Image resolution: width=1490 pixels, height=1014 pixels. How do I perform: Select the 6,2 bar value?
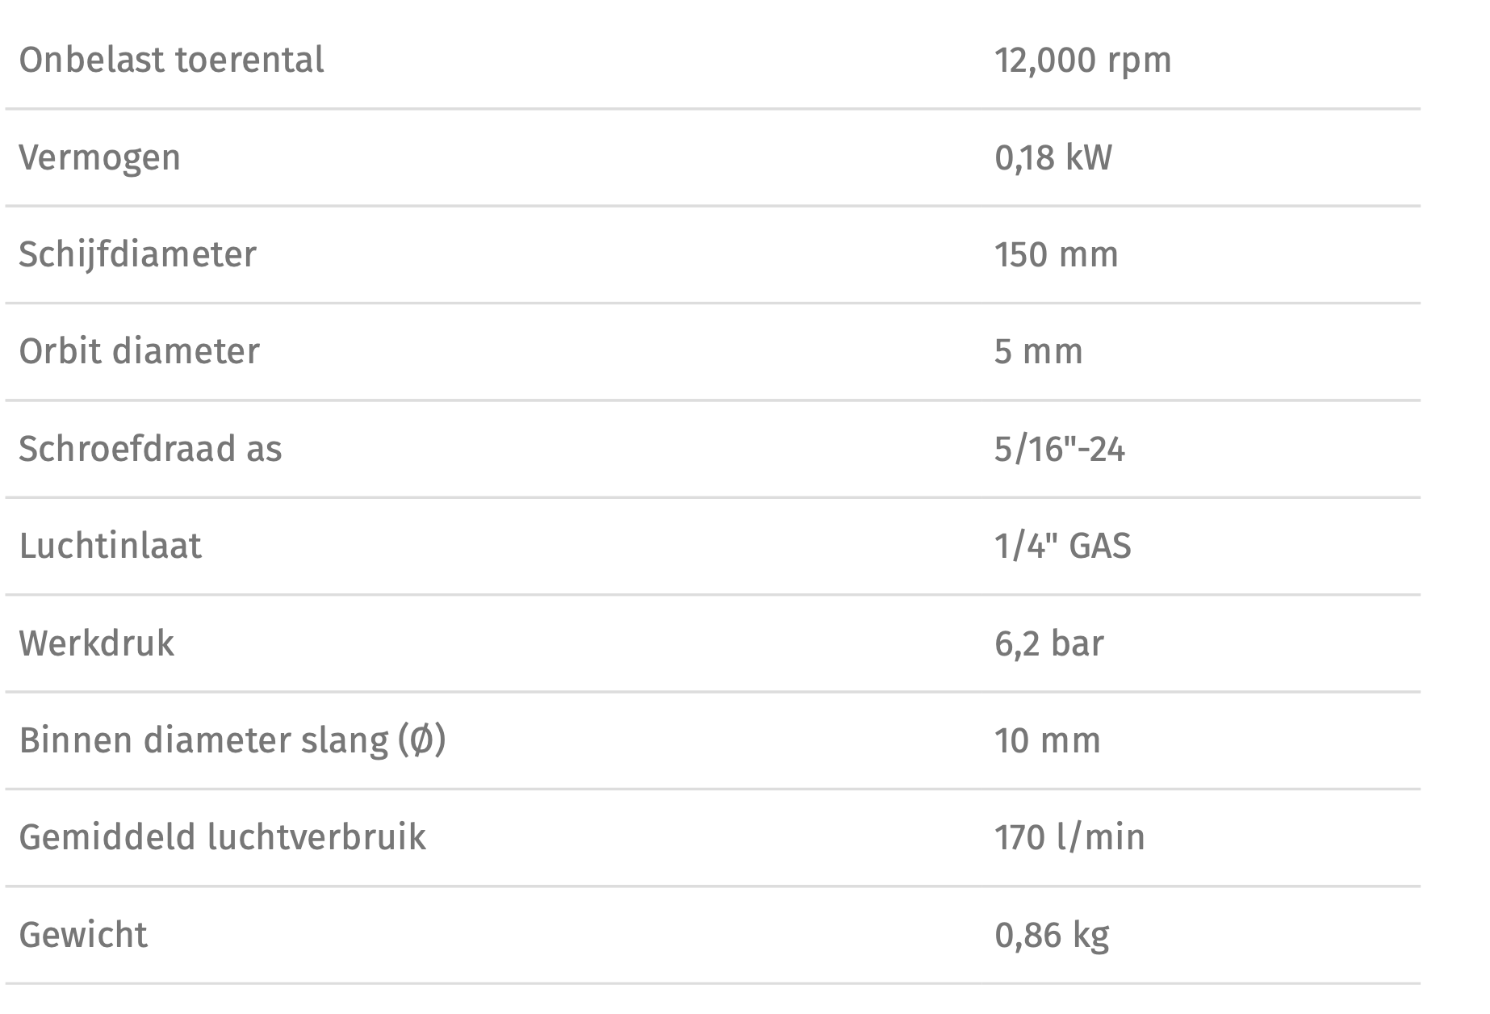click(x=1048, y=643)
